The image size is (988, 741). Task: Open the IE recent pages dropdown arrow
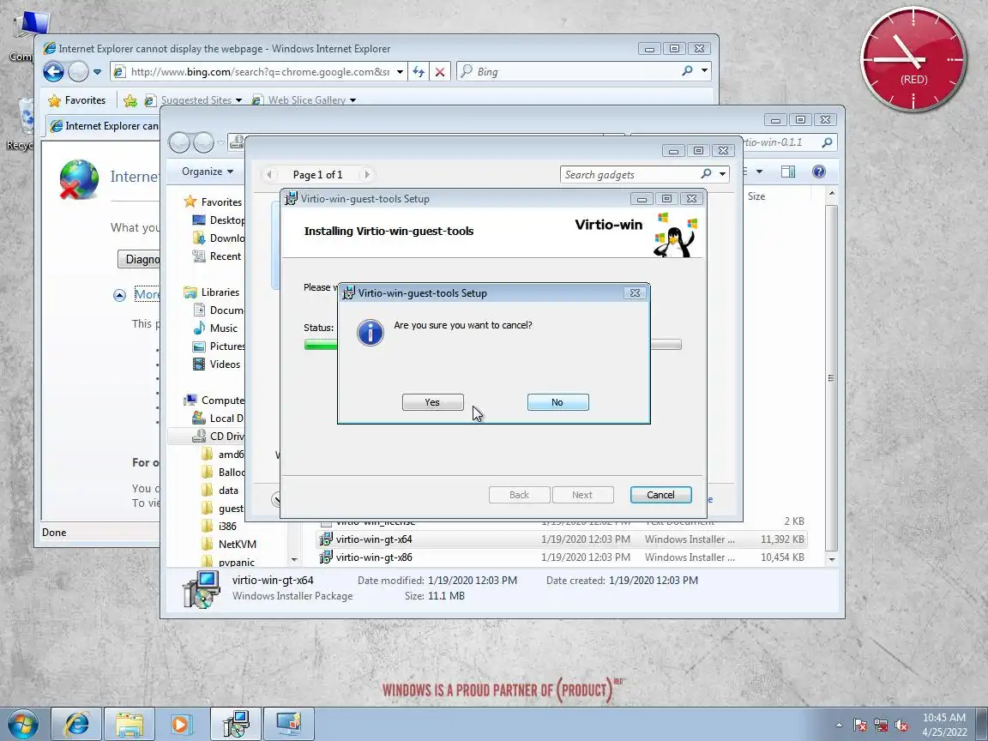[x=98, y=72]
